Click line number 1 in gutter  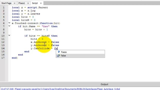[4, 7]
